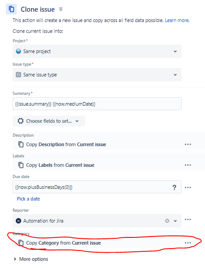Open Due date field three-dot menu
Image resolution: width=205 pixels, height=268 pixels.
tap(188, 188)
